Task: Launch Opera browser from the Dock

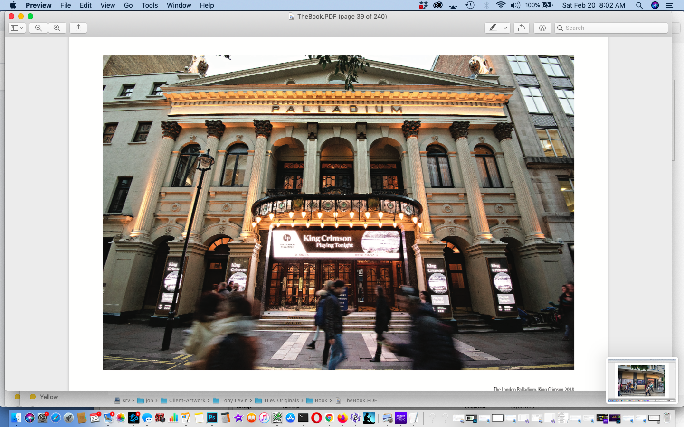Action: coord(316,418)
